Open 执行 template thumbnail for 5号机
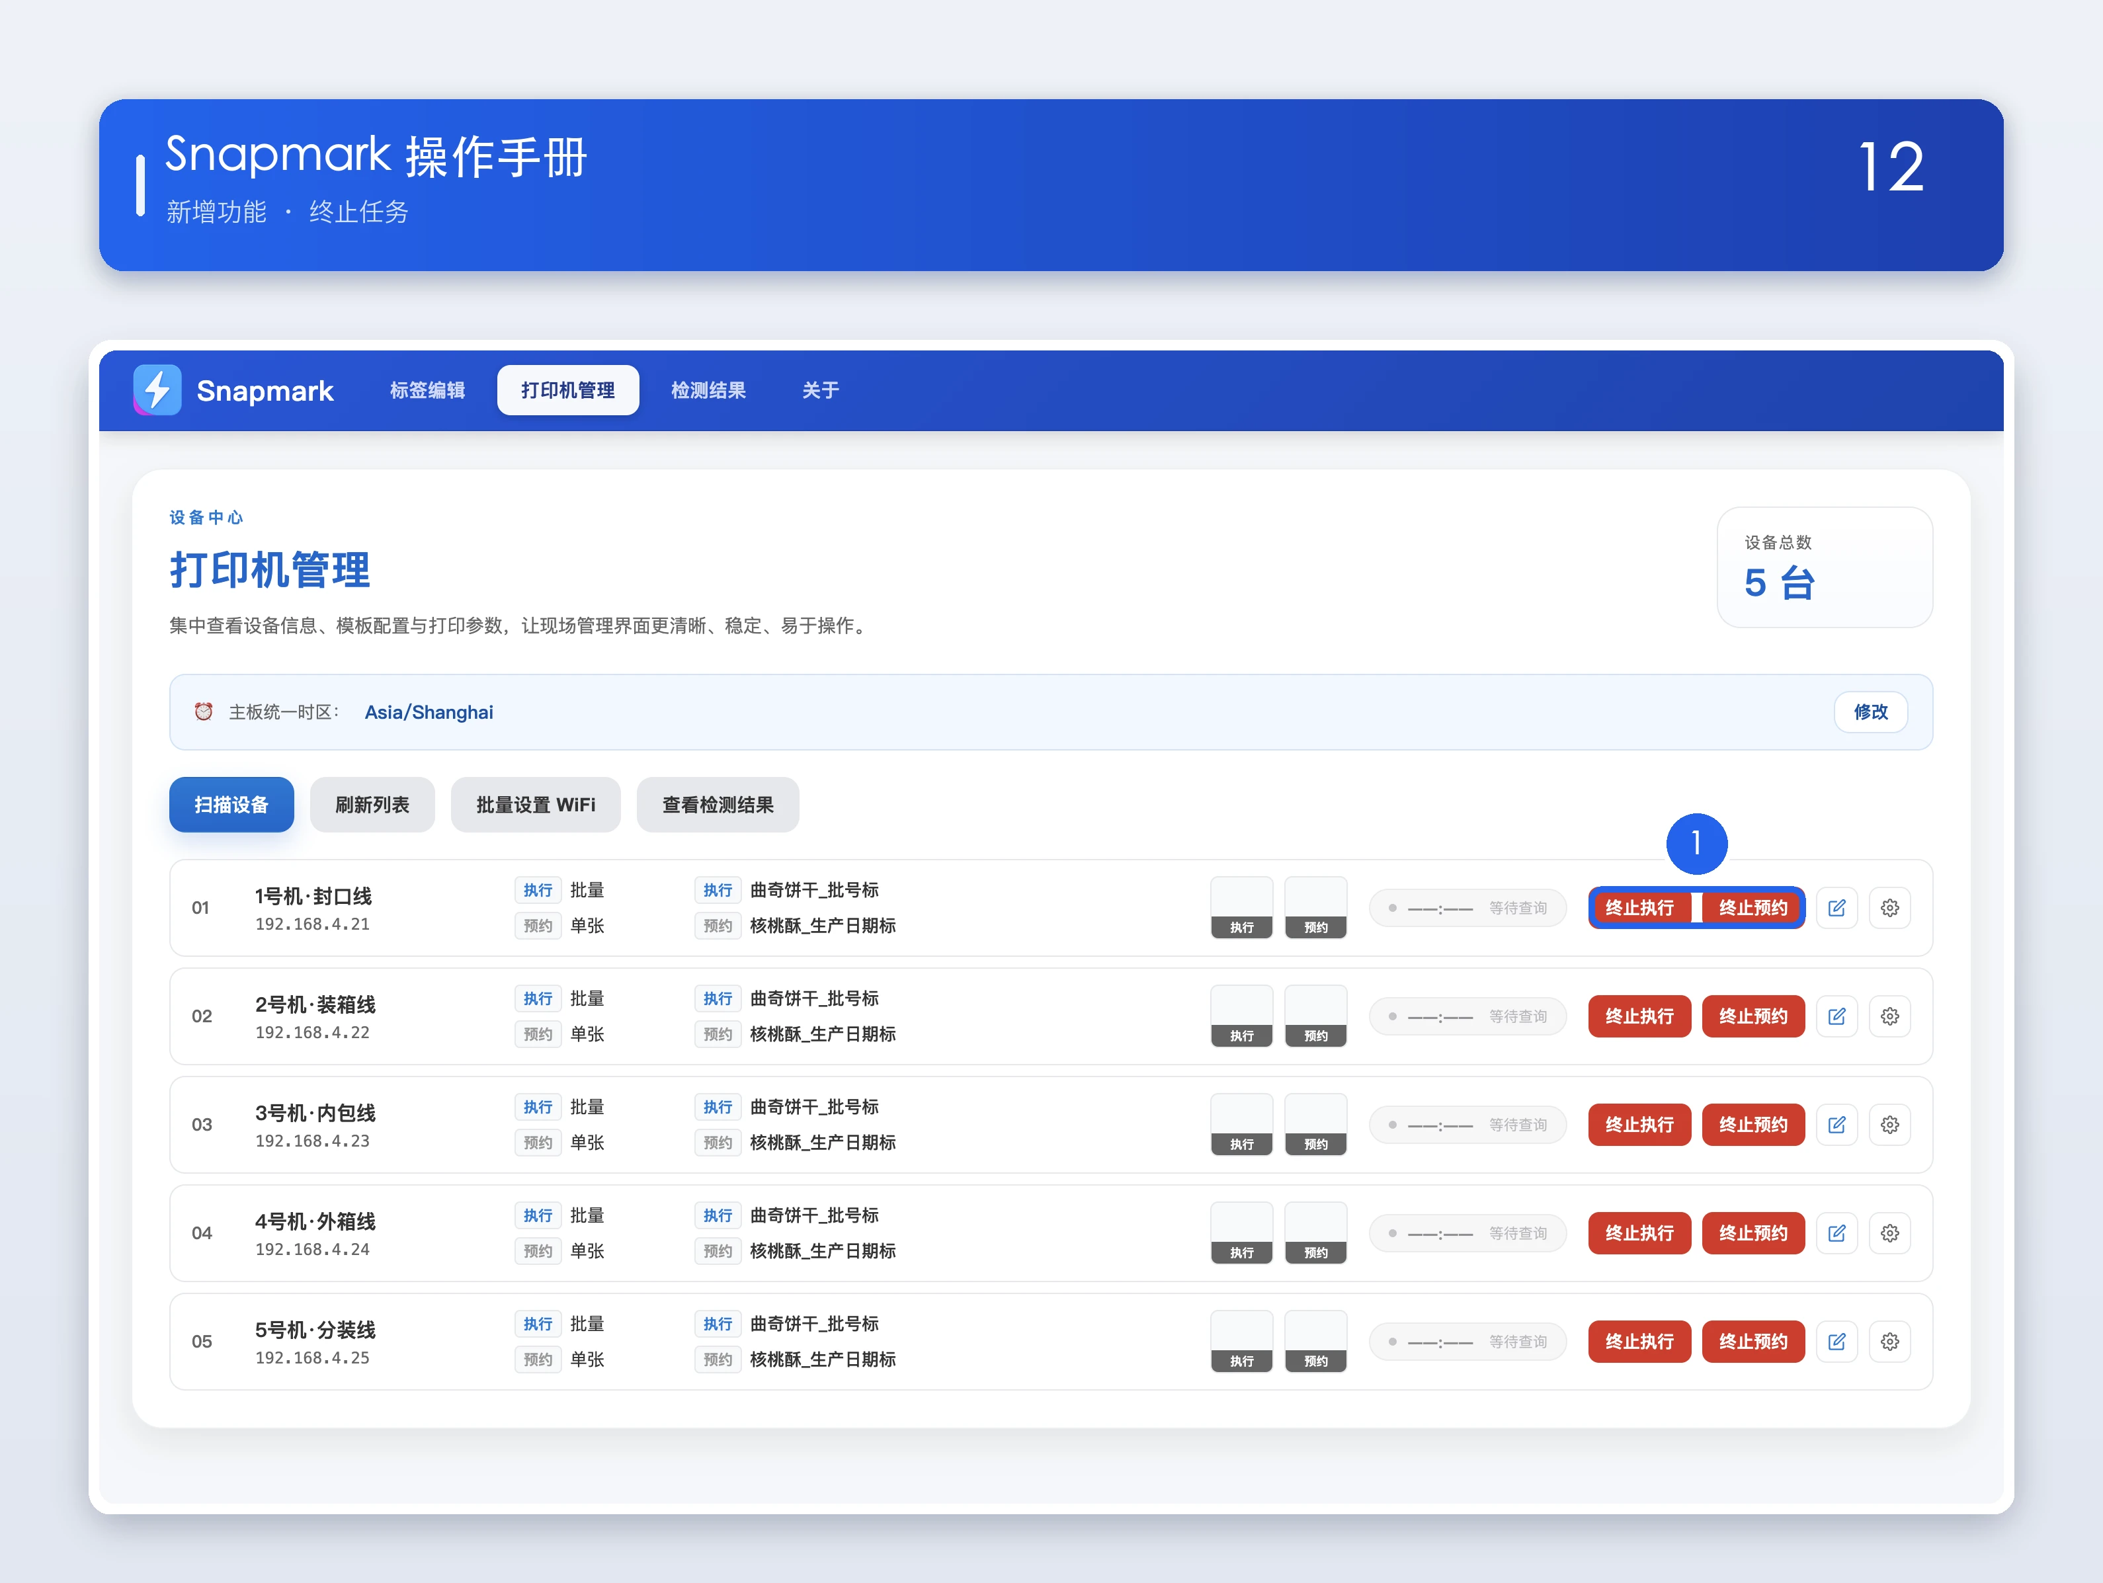Image resolution: width=2103 pixels, height=1583 pixels. [x=1242, y=1342]
